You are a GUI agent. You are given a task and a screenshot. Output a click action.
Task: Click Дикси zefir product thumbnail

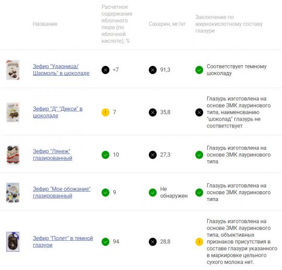[x=13, y=112]
